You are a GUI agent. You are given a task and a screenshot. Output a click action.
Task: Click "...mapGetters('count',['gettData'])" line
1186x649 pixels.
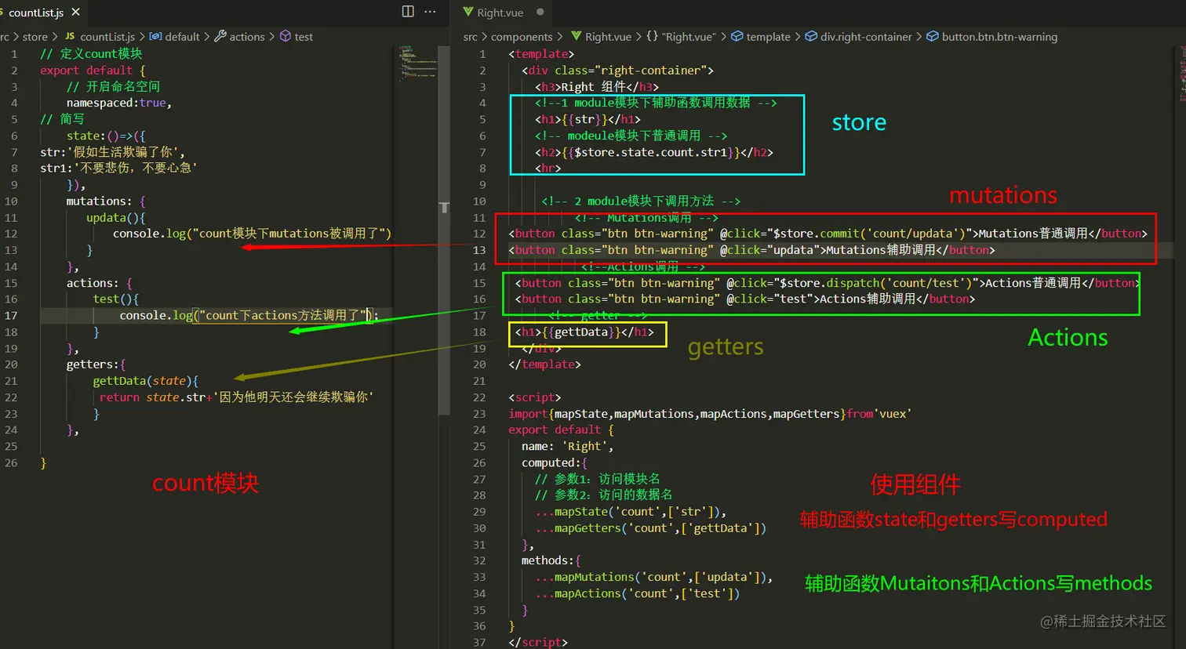click(x=650, y=528)
